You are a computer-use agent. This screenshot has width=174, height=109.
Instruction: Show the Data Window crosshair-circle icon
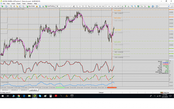click(x=14, y=6)
